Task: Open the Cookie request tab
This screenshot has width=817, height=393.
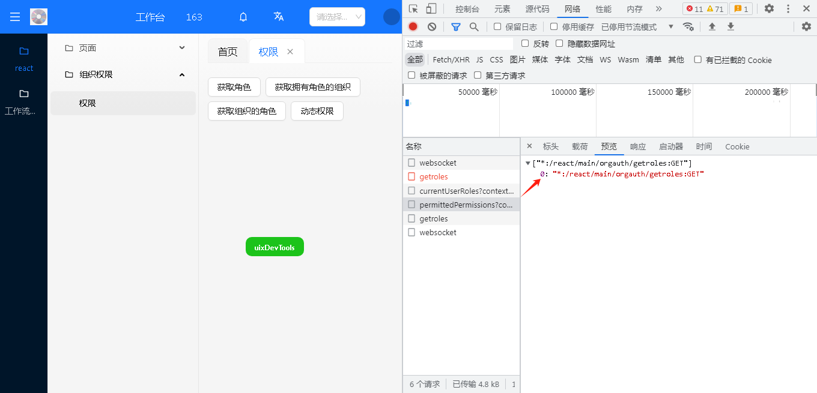Action: click(737, 146)
